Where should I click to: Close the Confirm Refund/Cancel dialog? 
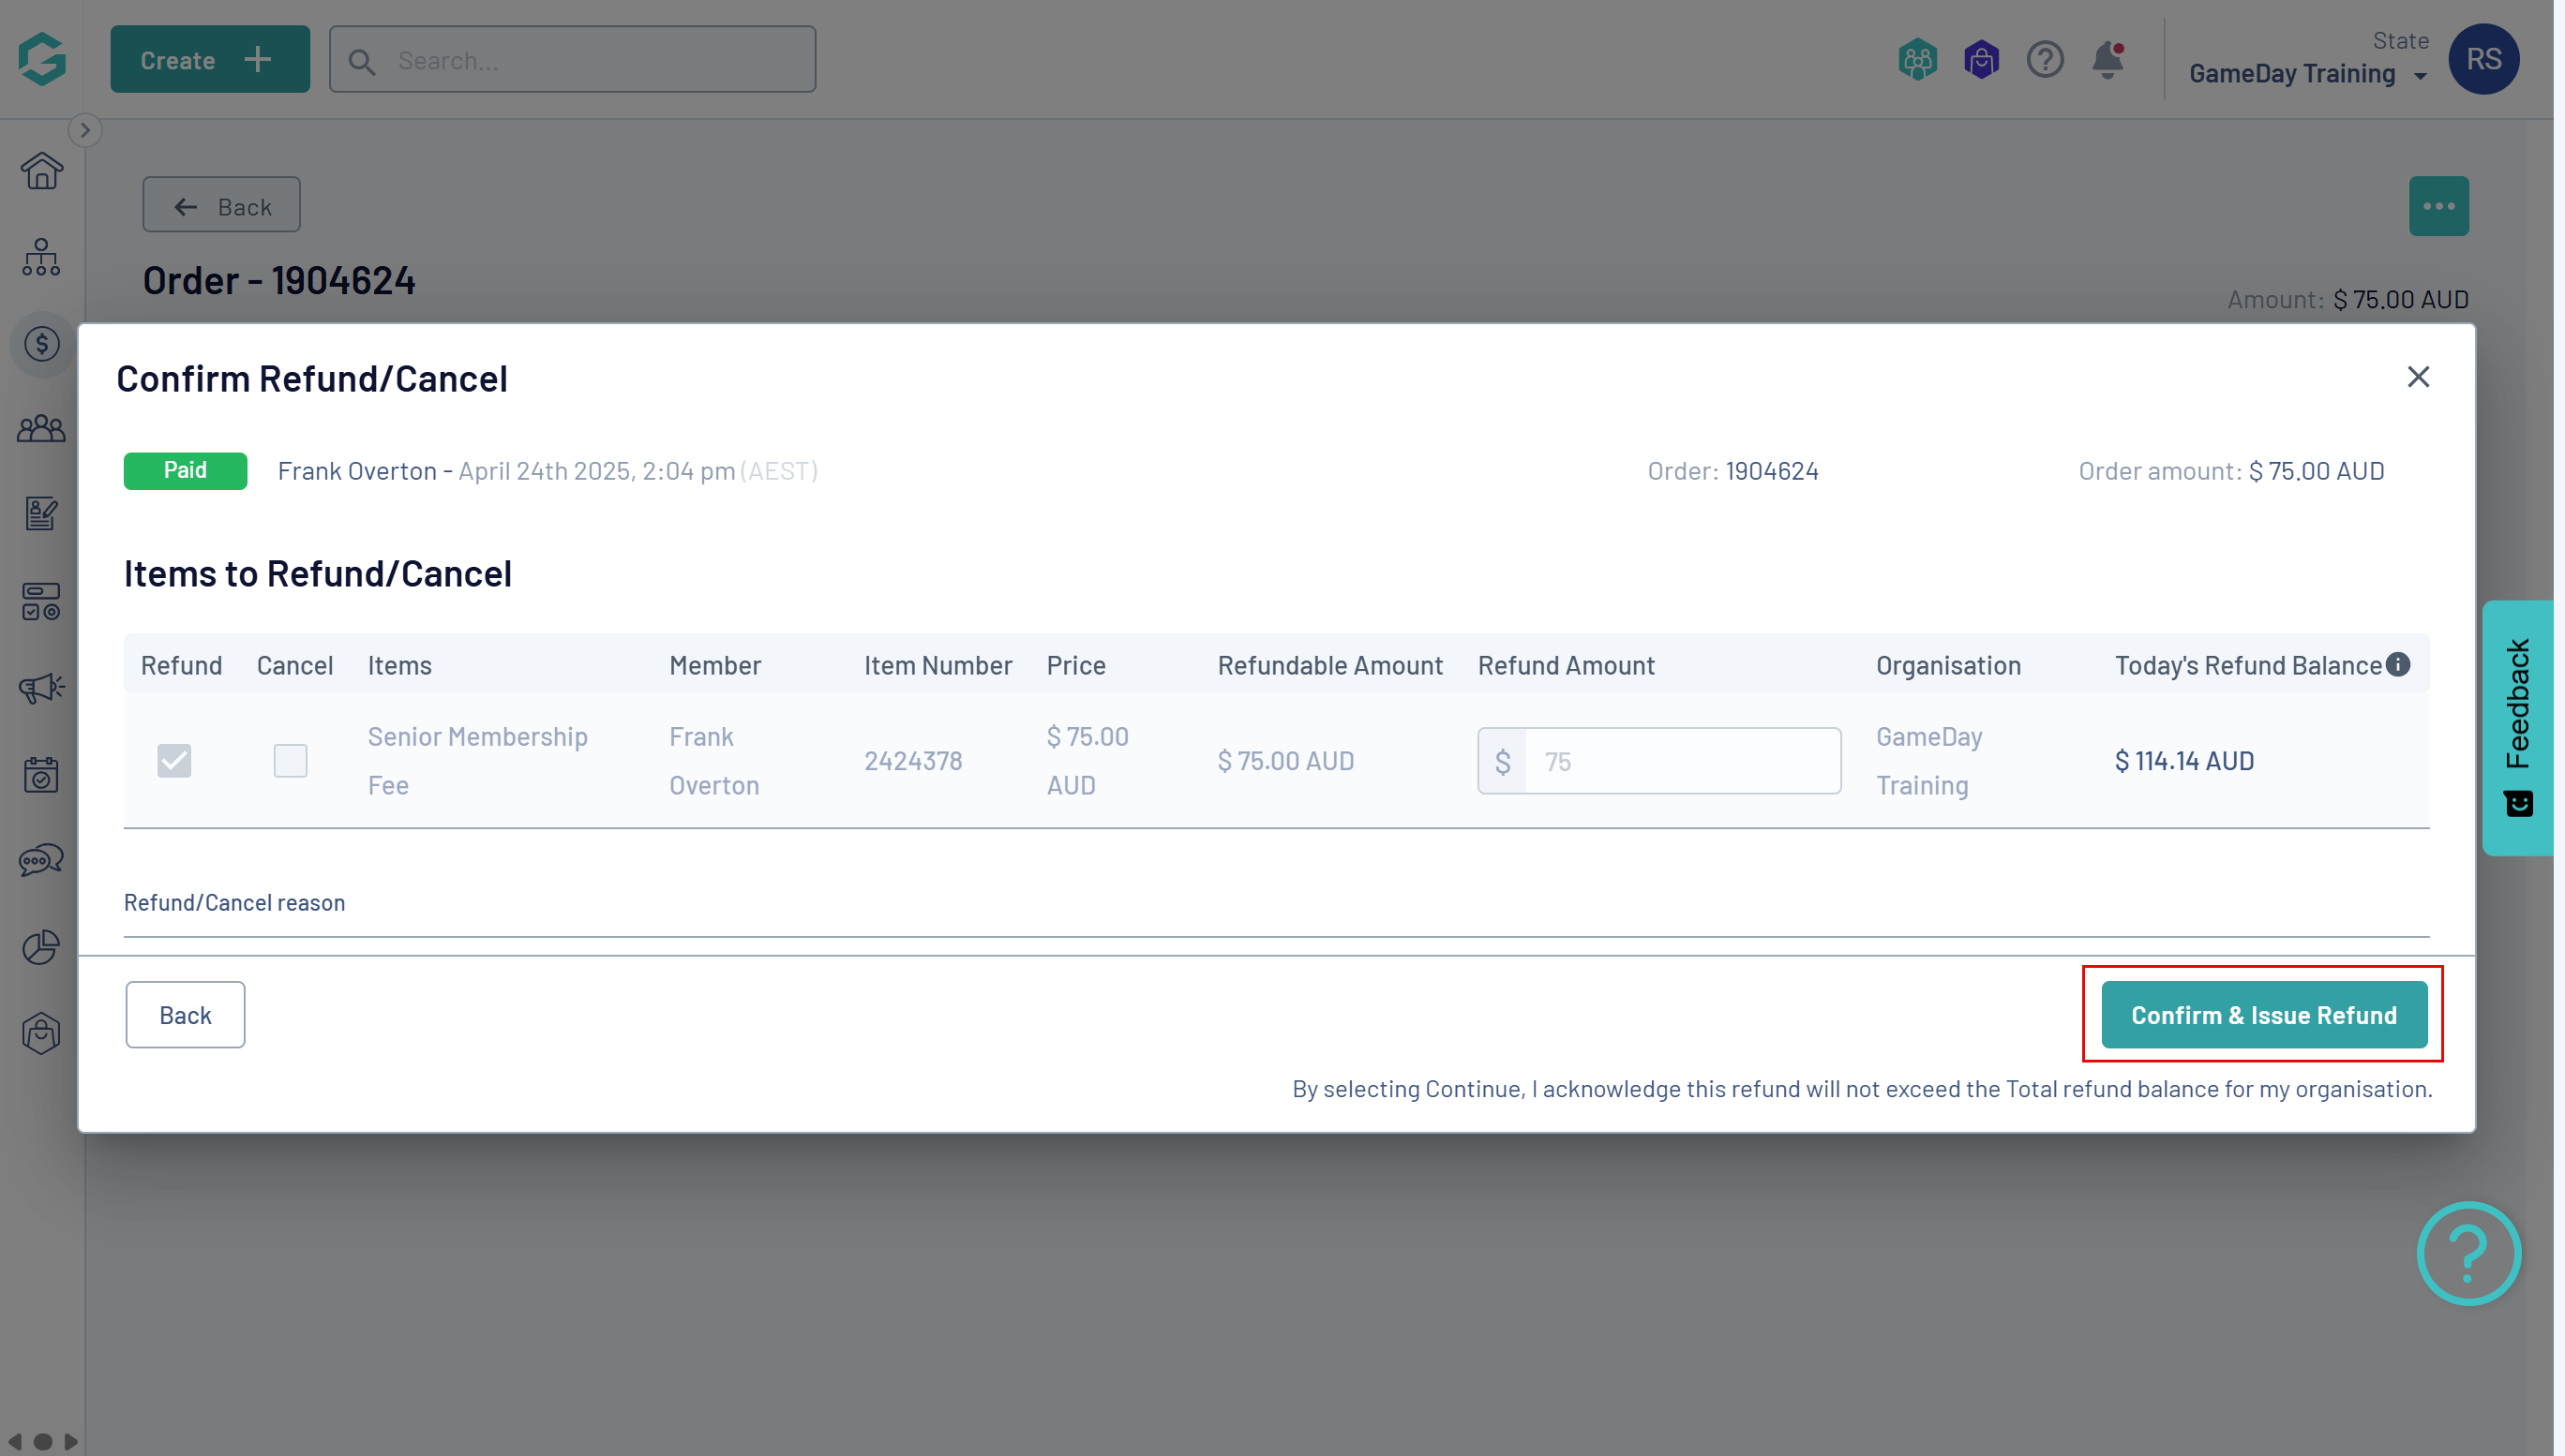click(2417, 377)
